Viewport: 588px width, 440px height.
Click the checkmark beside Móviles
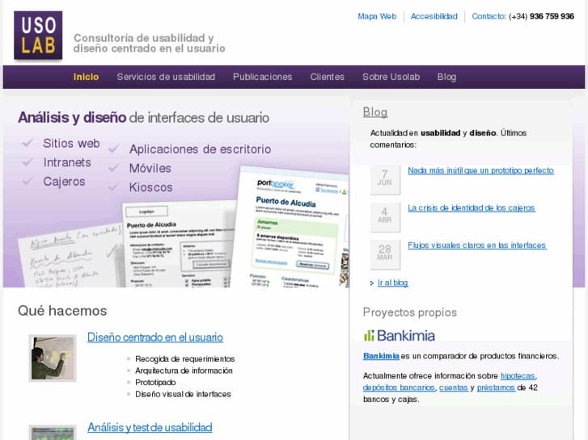(114, 168)
